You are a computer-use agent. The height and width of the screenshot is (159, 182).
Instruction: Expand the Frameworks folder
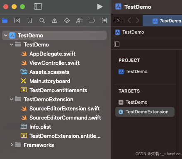coord(12,145)
